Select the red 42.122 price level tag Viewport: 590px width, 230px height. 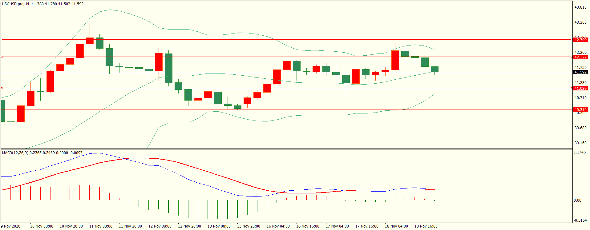[x=580, y=57]
